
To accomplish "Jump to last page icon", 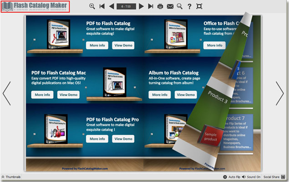I will (x=151, y=6).
